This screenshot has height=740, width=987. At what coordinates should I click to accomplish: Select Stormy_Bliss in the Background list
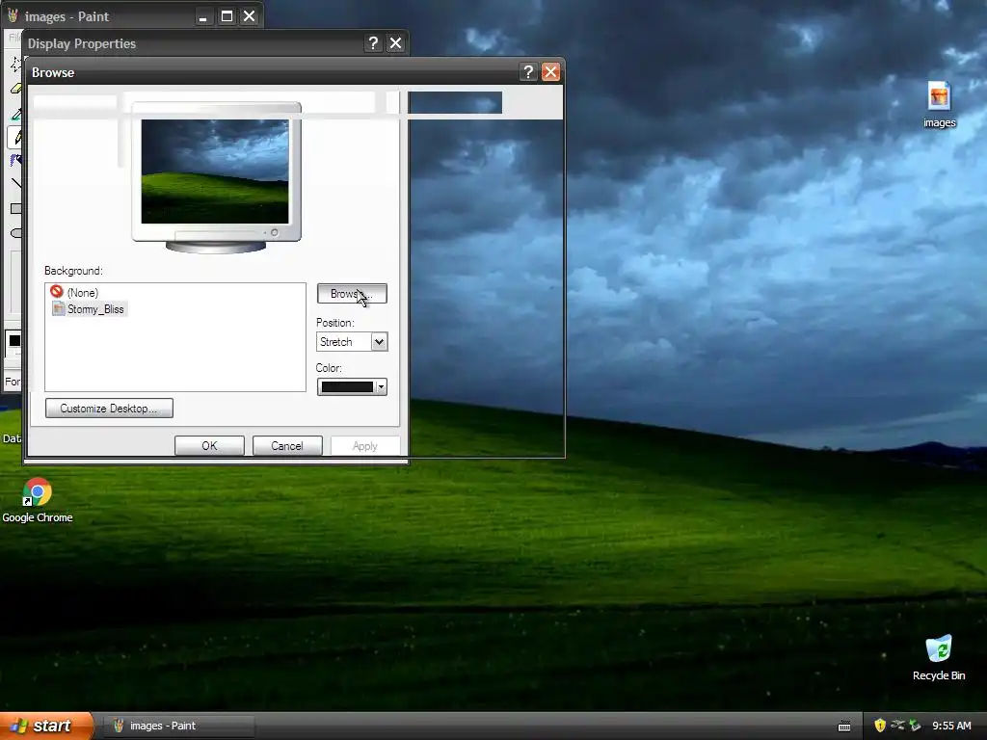click(89, 309)
